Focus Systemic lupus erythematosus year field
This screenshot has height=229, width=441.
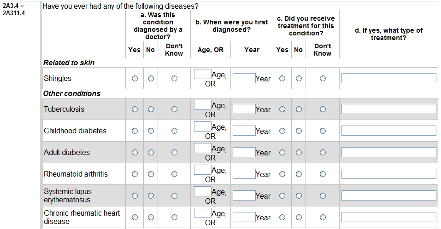(x=244, y=195)
